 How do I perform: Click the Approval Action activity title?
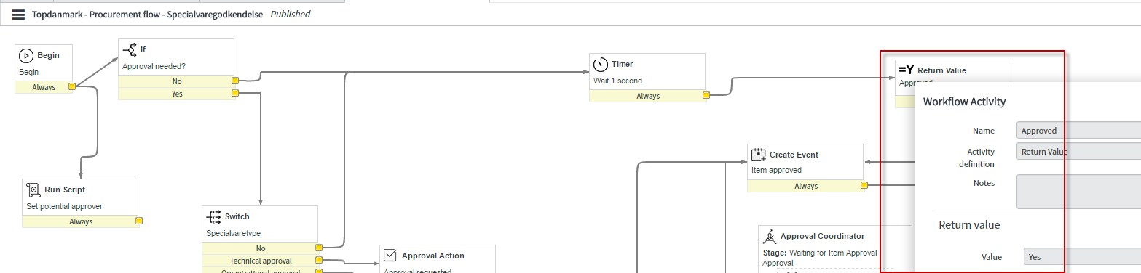click(433, 256)
